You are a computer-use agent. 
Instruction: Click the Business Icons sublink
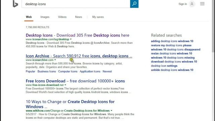tap(47, 71)
